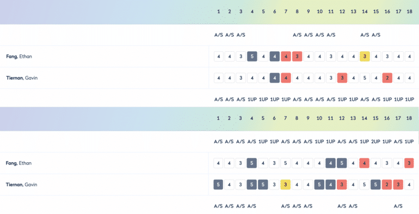The height and width of the screenshot is (214, 419).
Task: Click Fang, Ethan name in top scorecard
Action: (19, 57)
